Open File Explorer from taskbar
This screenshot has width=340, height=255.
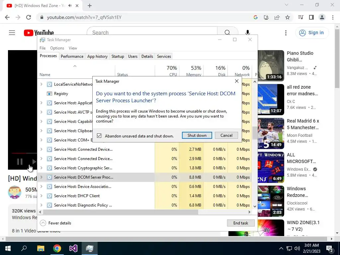click(x=41, y=248)
